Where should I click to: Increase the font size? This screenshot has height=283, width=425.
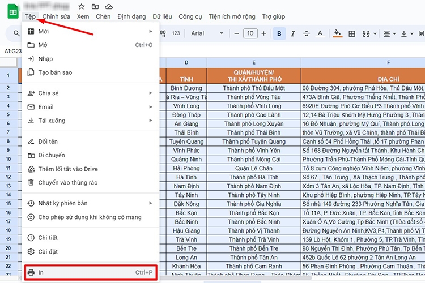pyautogui.click(x=263, y=33)
